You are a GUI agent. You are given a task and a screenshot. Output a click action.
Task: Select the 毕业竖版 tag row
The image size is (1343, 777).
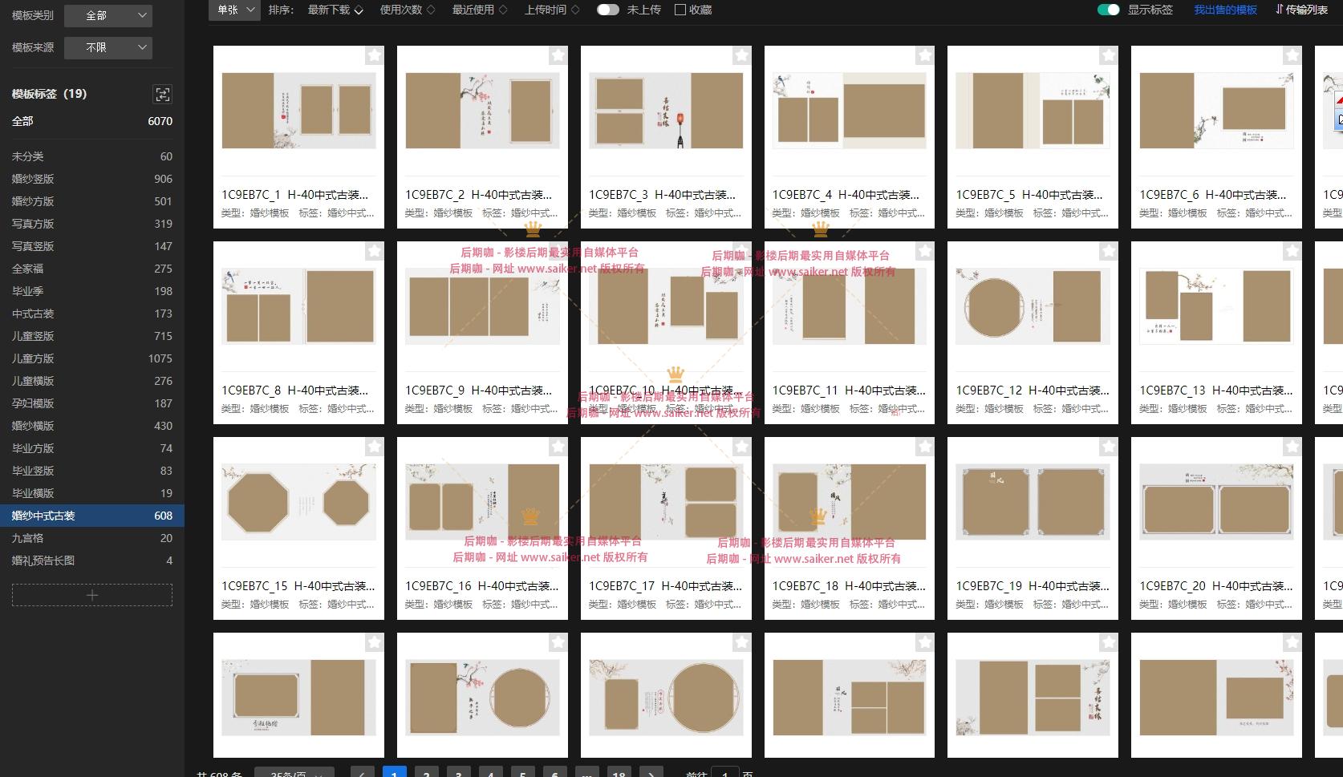(x=92, y=471)
